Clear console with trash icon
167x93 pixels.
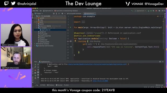click(x=38, y=78)
